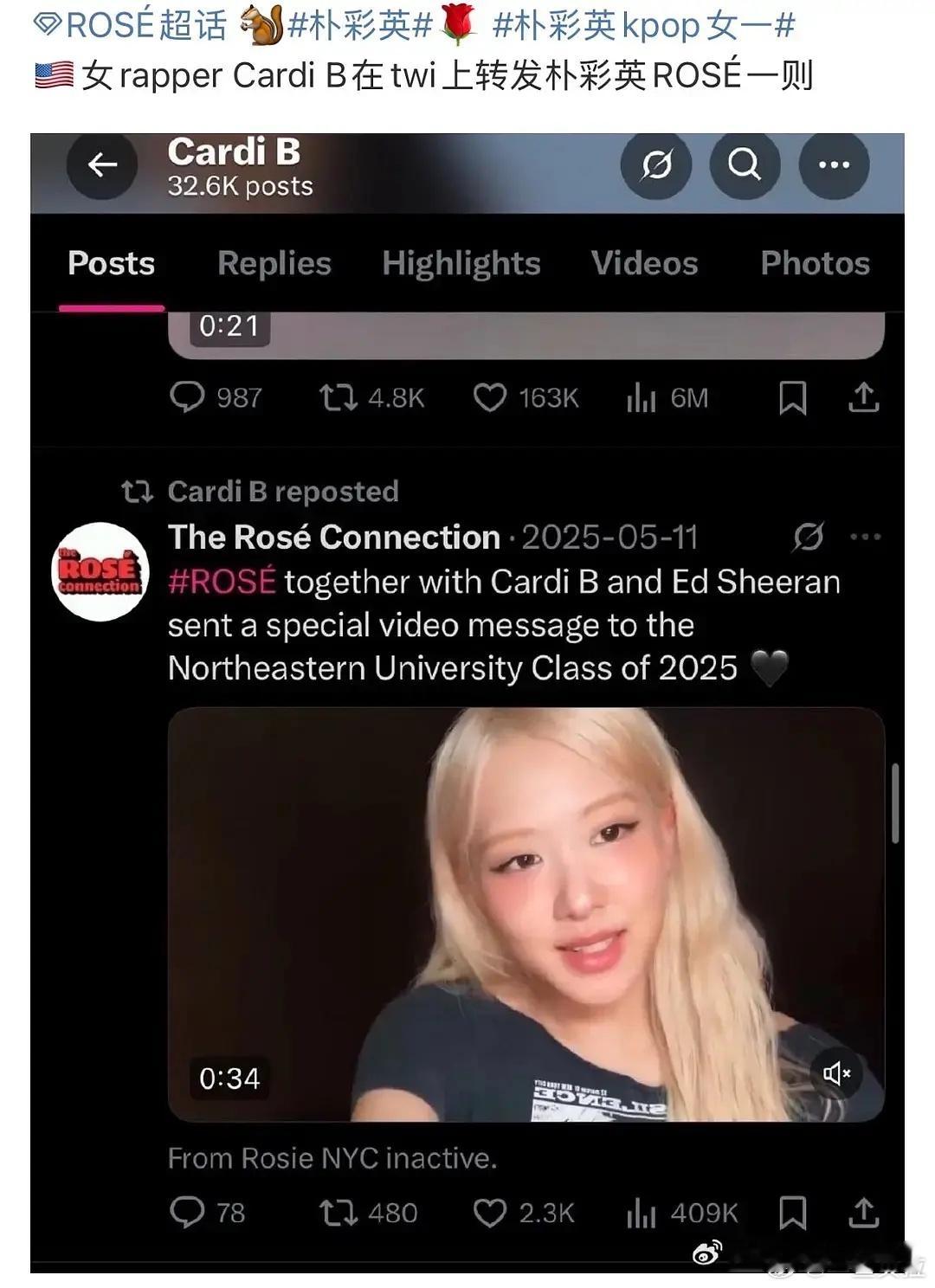View the Photos tab
Image resolution: width=935 pixels, height=1288 pixels.
[815, 263]
